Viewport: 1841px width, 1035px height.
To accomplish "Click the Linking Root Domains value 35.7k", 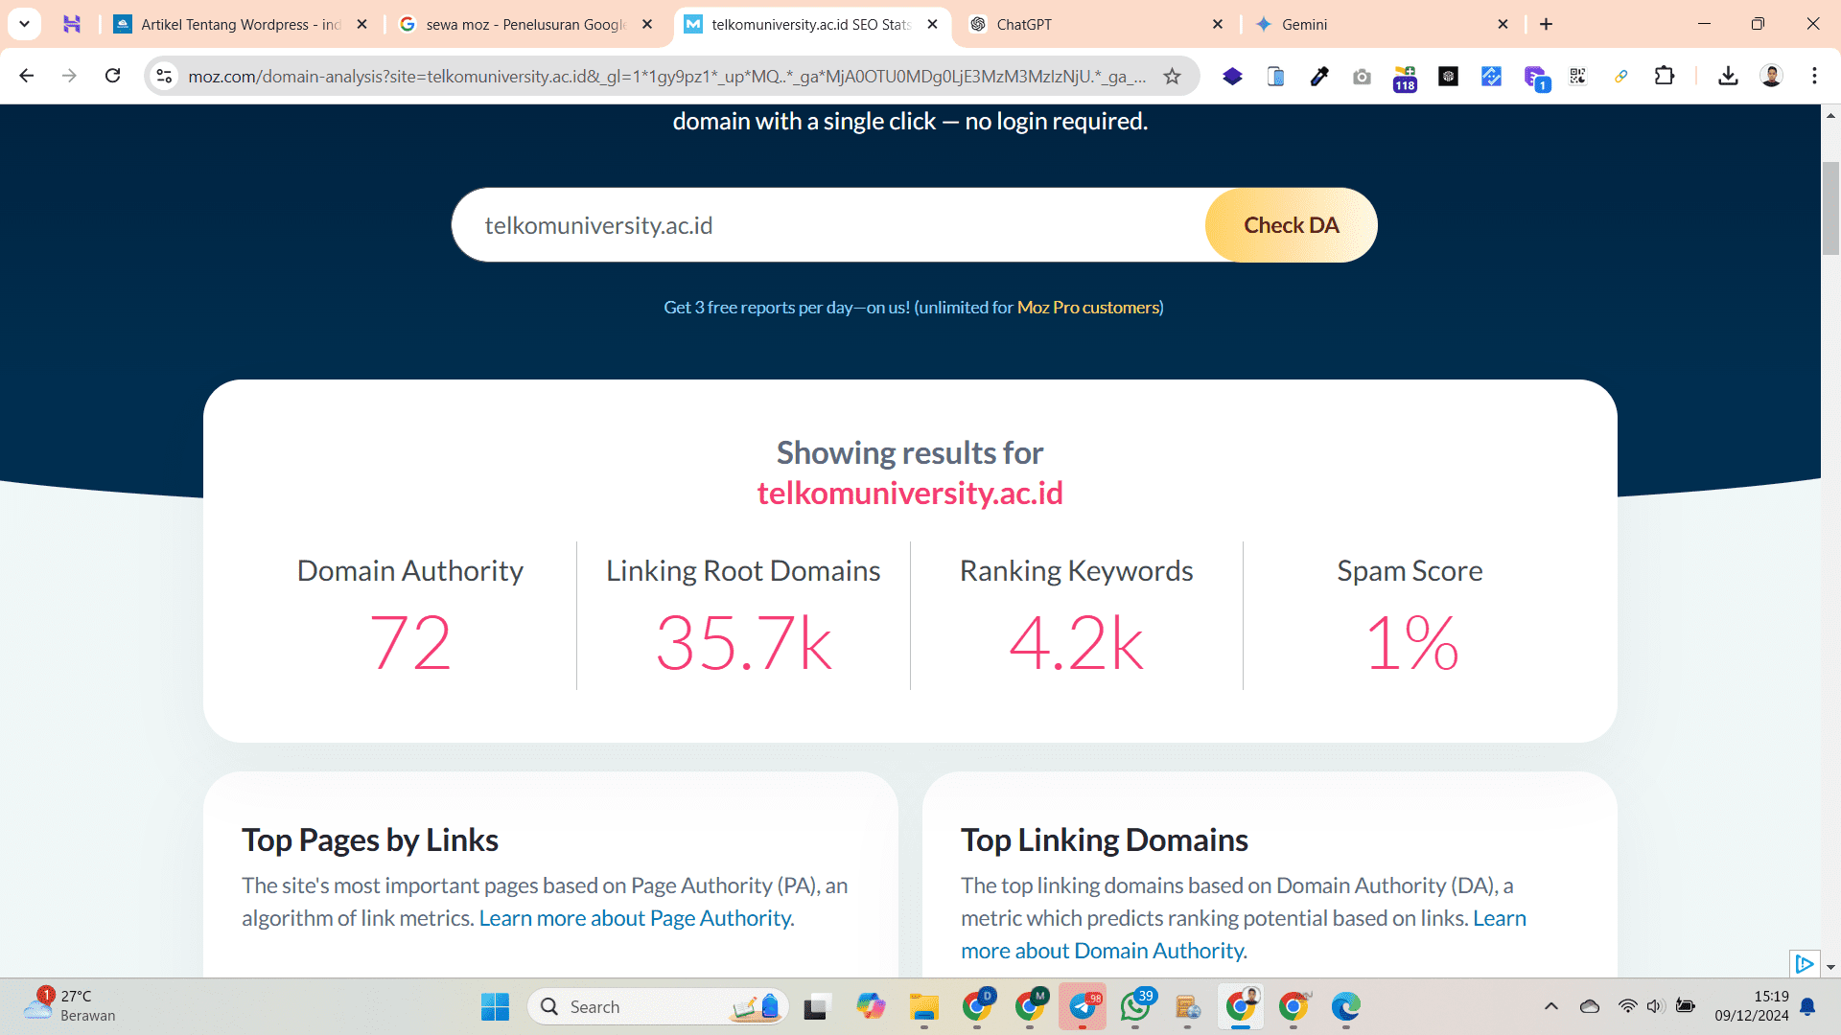I will (x=743, y=643).
